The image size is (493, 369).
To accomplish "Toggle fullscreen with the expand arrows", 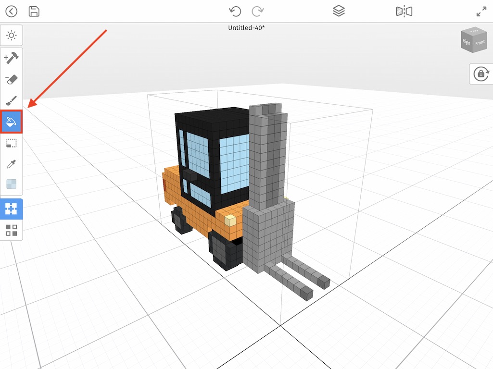I will point(481,11).
